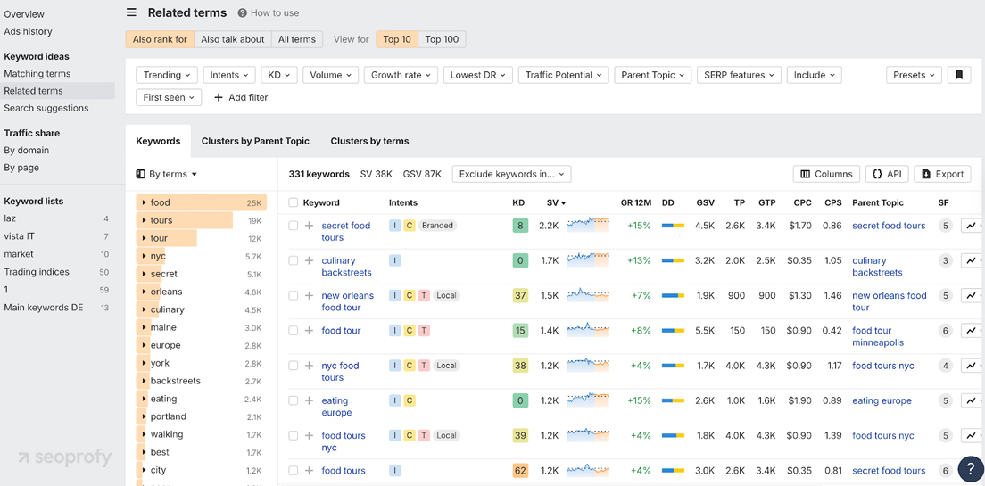Click the bookmark icon next to Presets
Viewport: 985px width, 486px height.
coord(959,75)
